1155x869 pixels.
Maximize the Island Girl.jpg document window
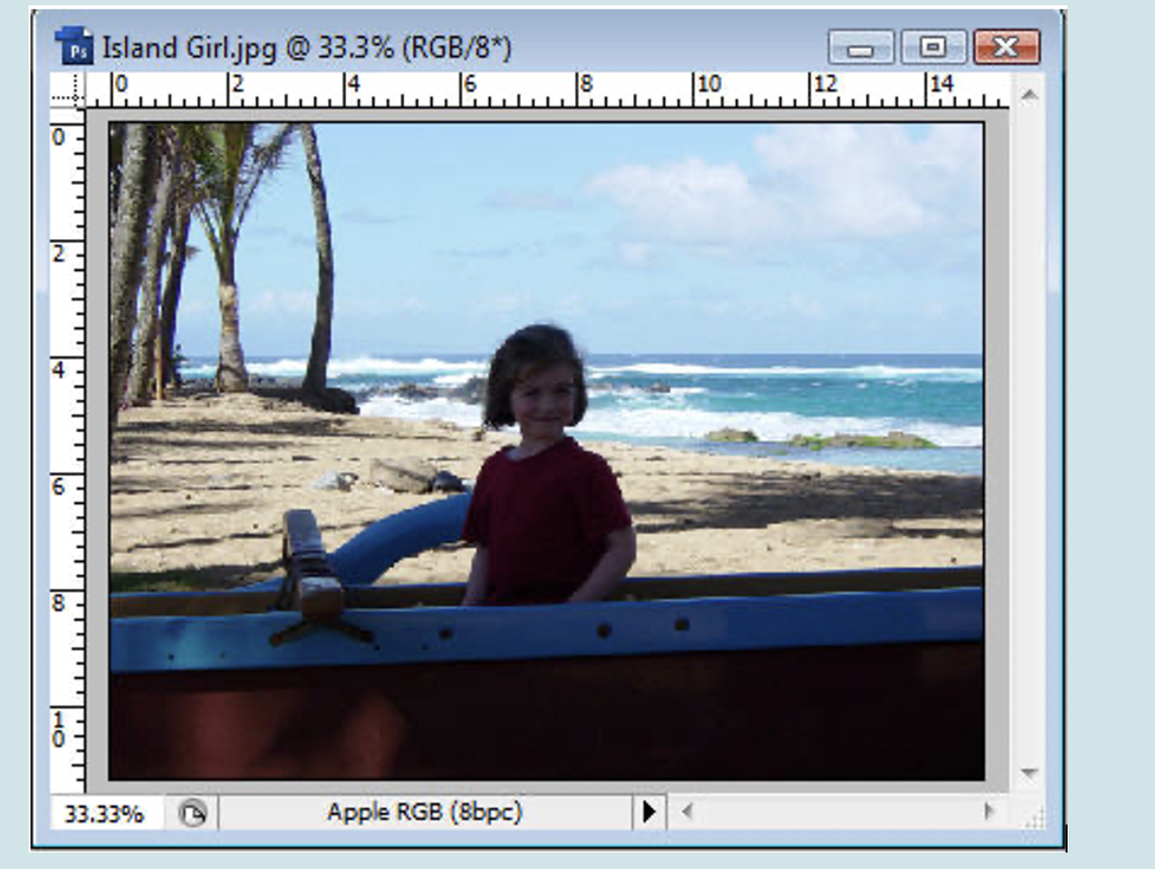pos(932,48)
